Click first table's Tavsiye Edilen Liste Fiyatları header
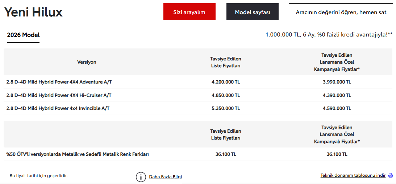 [x=226, y=62]
